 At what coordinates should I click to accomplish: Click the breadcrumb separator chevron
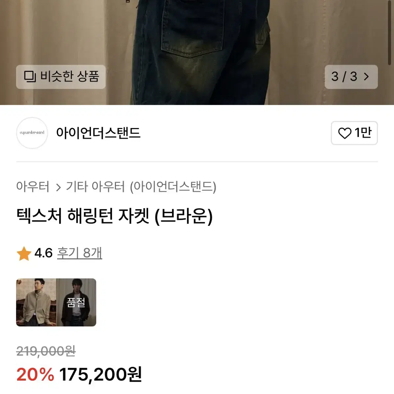pos(58,187)
